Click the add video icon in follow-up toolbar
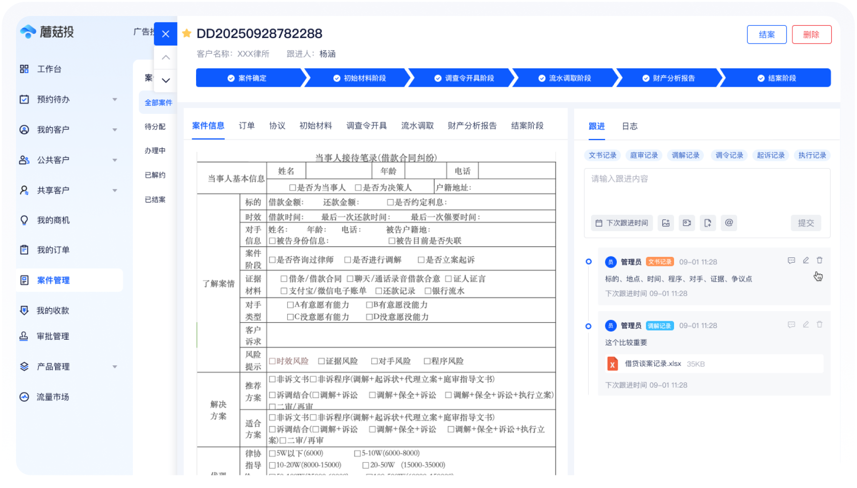Viewport: 857px width, 488px height. coord(687,223)
